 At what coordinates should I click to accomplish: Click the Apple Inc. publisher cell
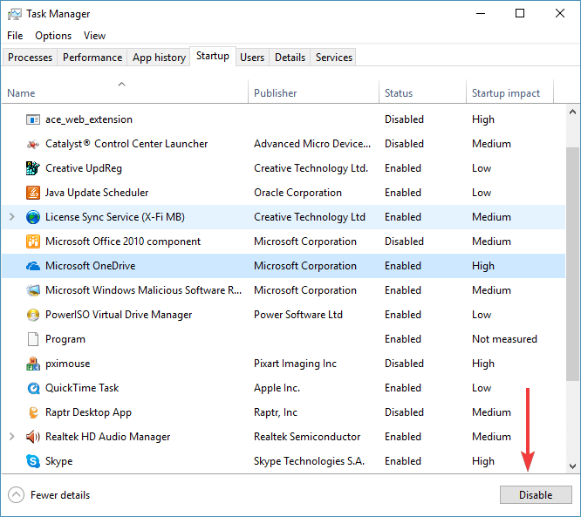pos(277,388)
